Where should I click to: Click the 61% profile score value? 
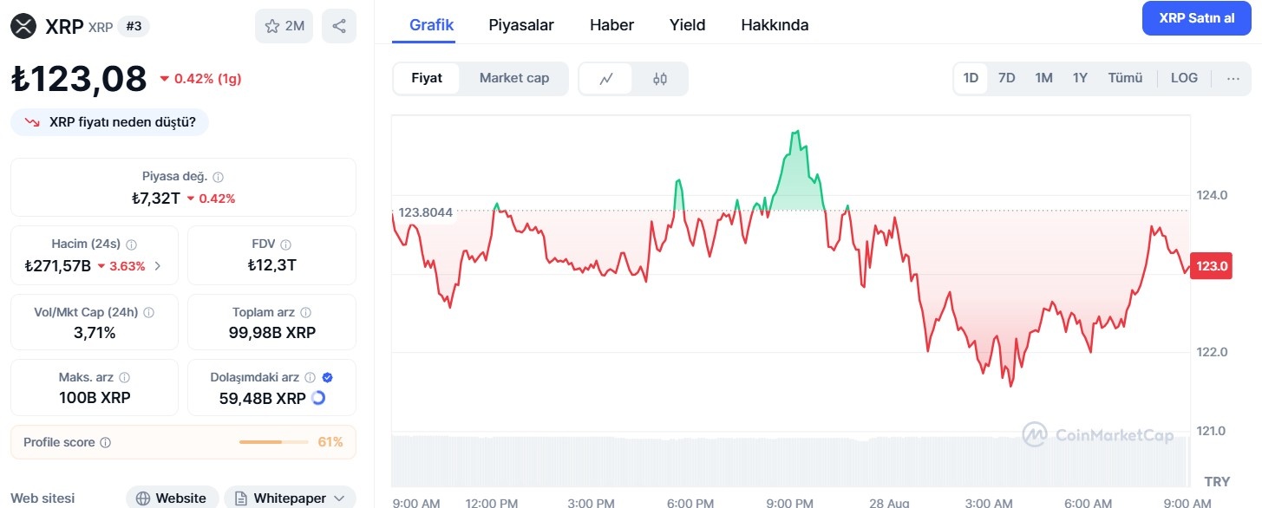[x=330, y=442]
